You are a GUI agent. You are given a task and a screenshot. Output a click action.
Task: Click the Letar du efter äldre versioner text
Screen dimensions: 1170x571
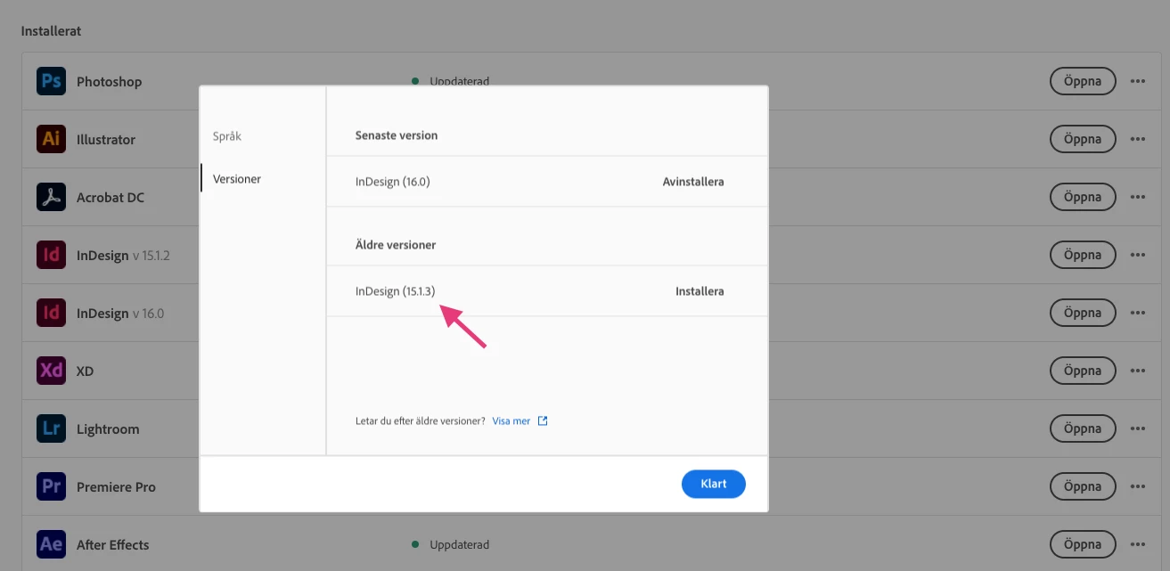click(x=421, y=420)
